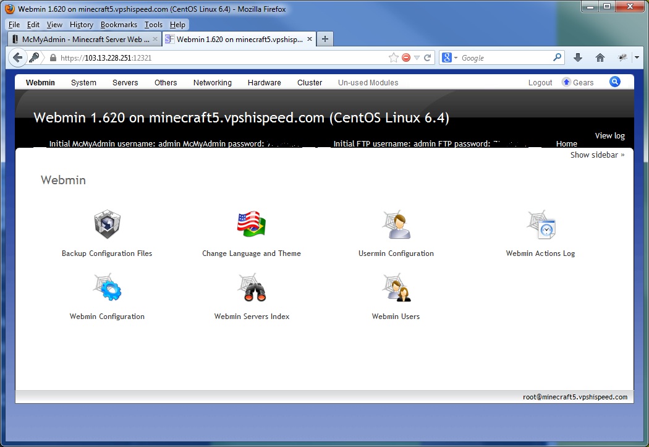The image size is (649, 447).
Task: Click Webmin Configuration label
Action: (x=107, y=316)
